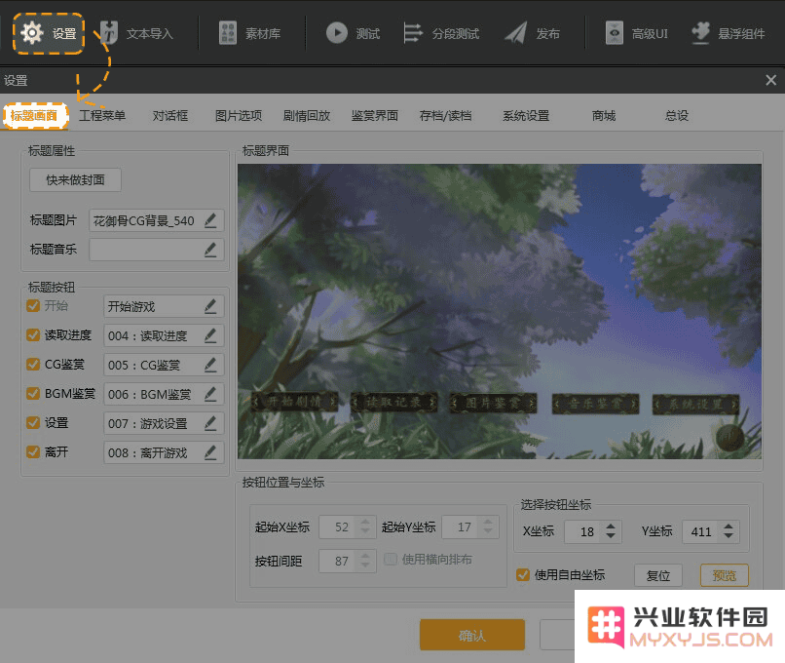785x663 pixels.
Task: Decrease the Y坐标 value with down arrow
Action: point(729,536)
